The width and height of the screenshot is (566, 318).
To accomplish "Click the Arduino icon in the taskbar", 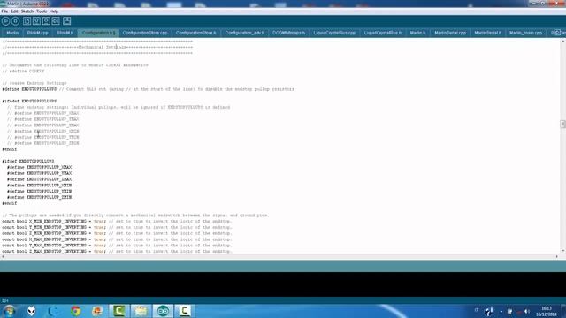I will tap(163, 311).
